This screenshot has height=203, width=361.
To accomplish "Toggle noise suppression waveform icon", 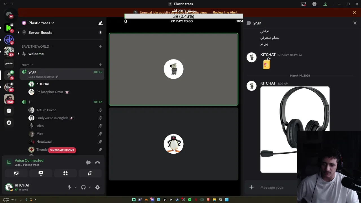I will [89, 162].
